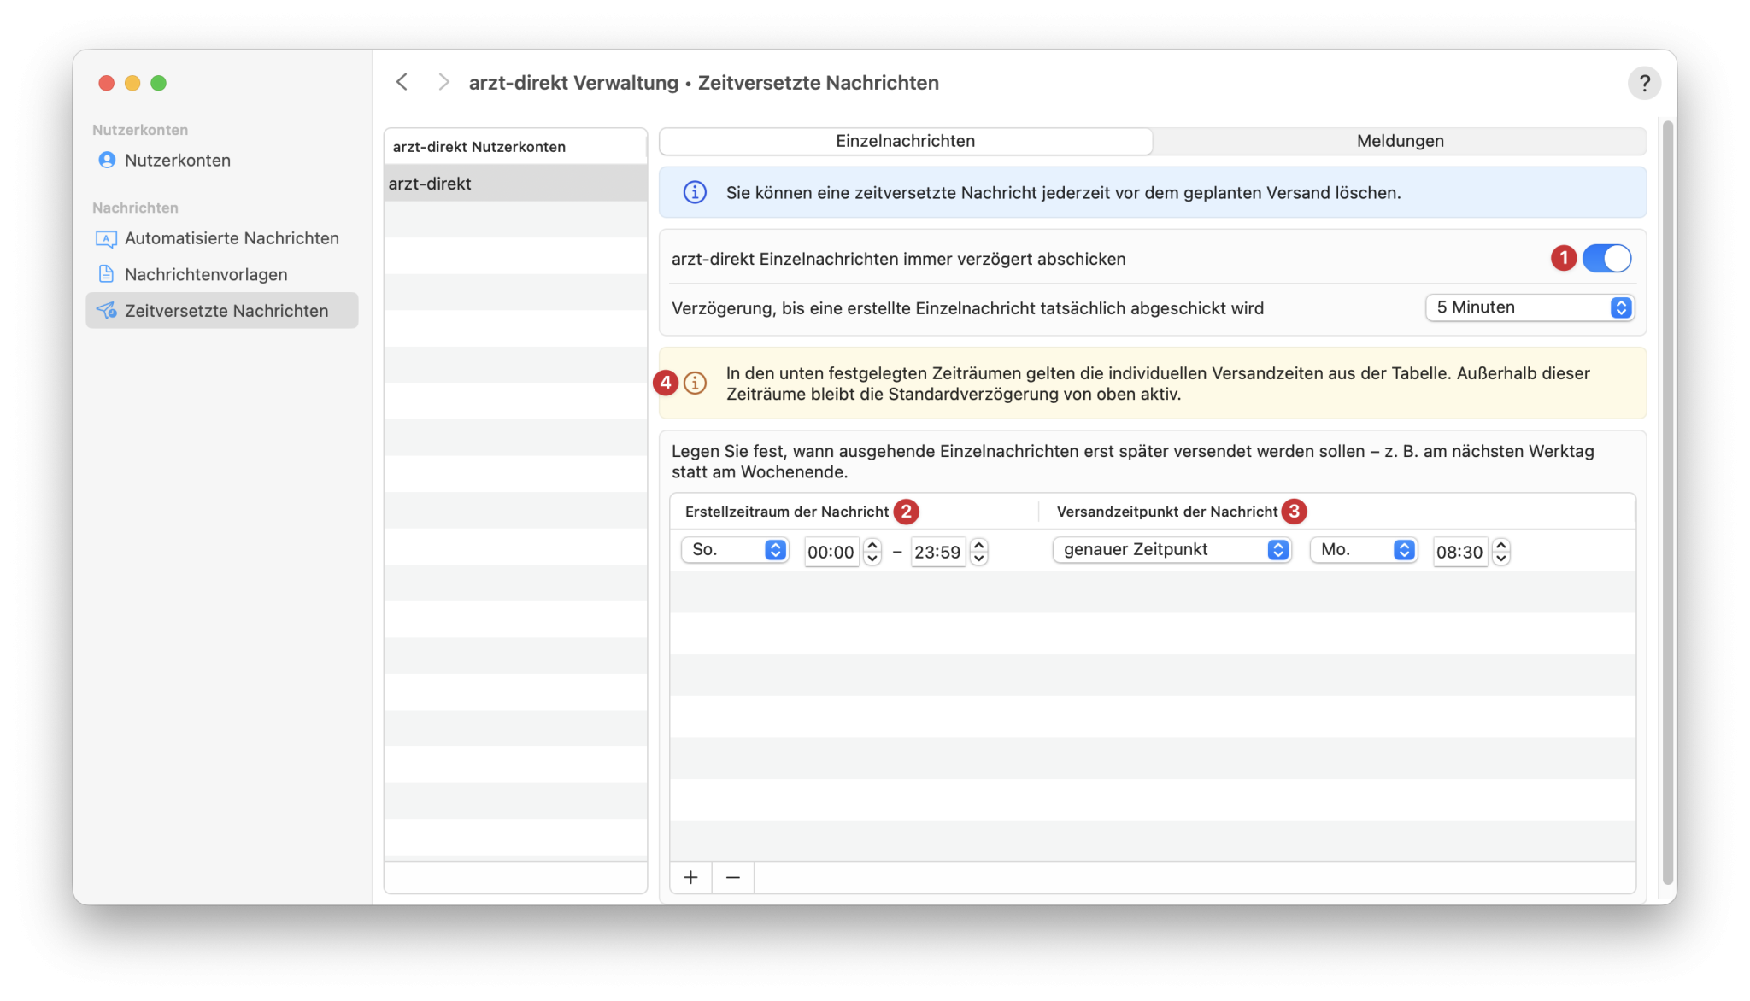Go forward with the right chevron
This screenshot has height=1001, width=1750.
click(x=443, y=82)
